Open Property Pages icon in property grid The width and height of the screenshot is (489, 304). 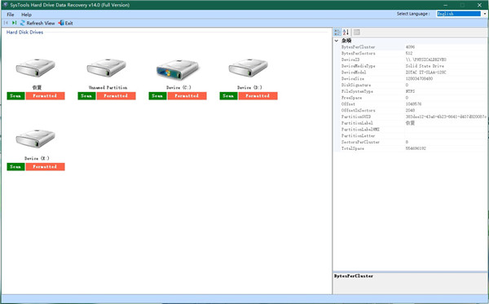point(357,32)
